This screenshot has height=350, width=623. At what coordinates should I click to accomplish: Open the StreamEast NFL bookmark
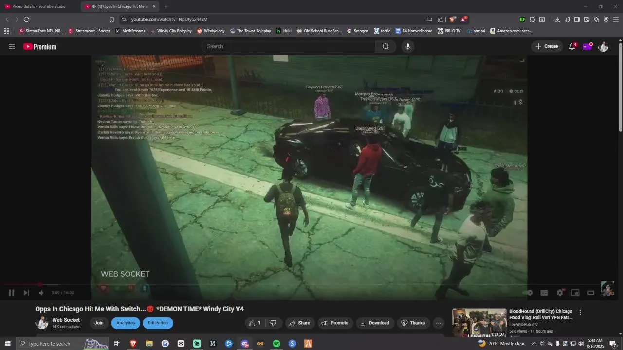coord(41,31)
